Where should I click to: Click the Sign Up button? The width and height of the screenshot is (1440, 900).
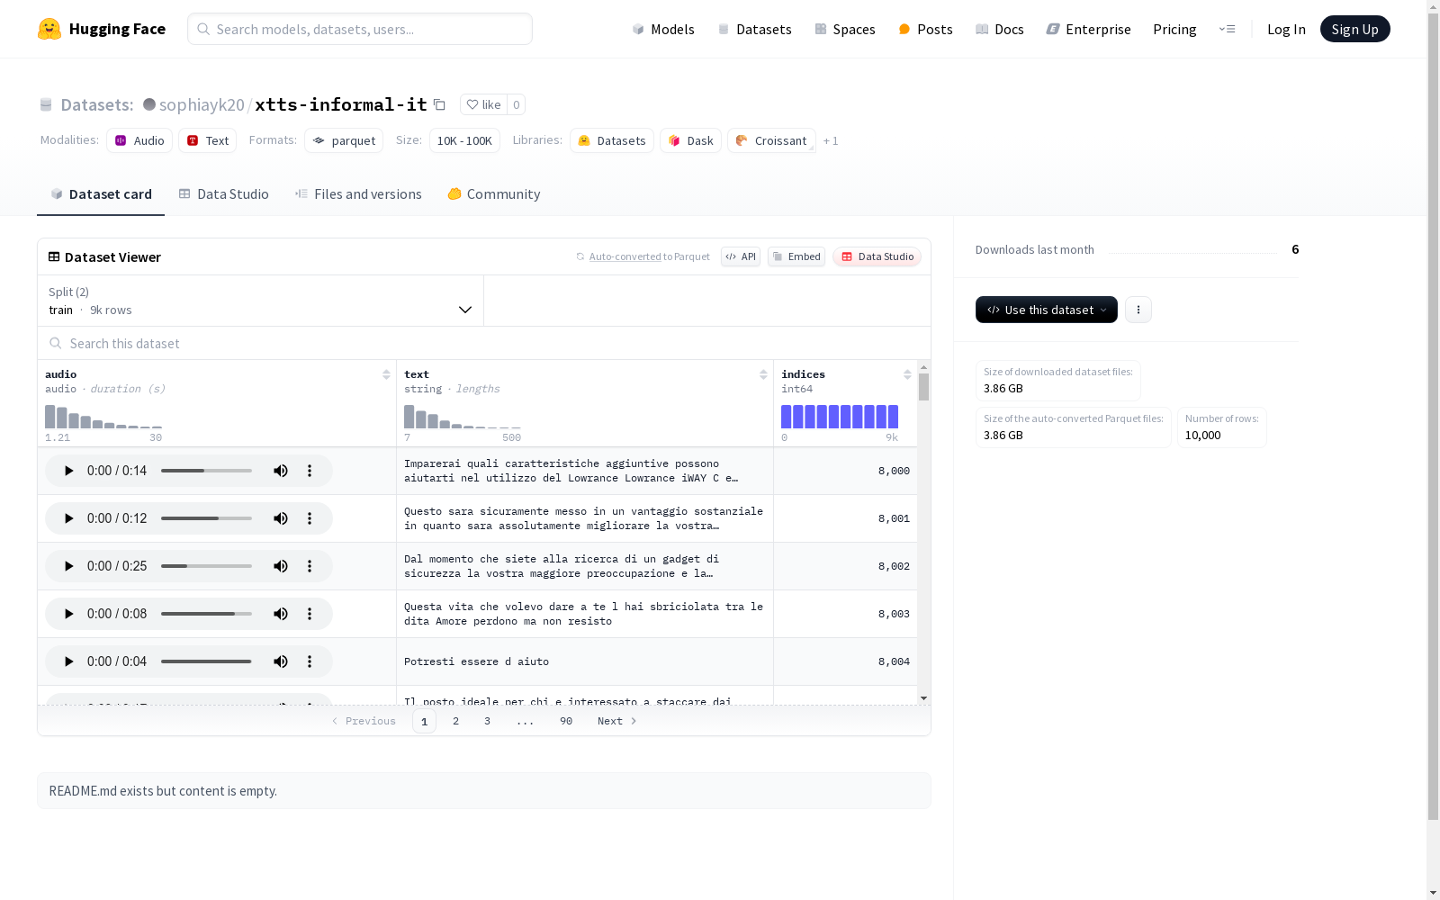coord(1354,29)
